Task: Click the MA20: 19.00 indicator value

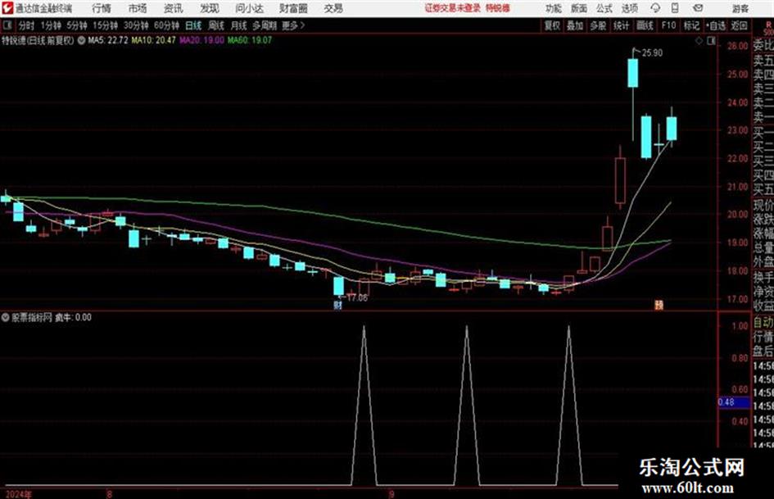Action: (x=201, y=40)
